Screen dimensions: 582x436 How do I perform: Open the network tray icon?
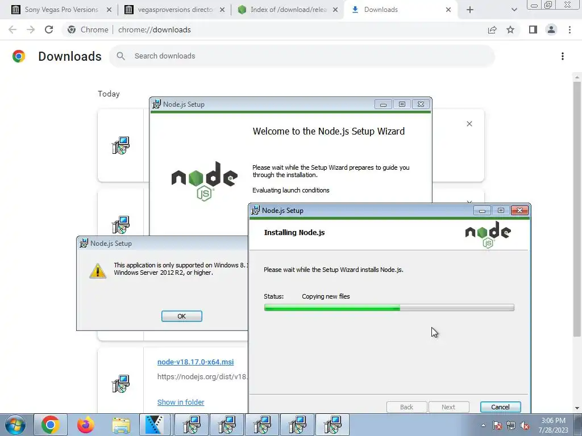pyautogui.click(x=511, y=425)
